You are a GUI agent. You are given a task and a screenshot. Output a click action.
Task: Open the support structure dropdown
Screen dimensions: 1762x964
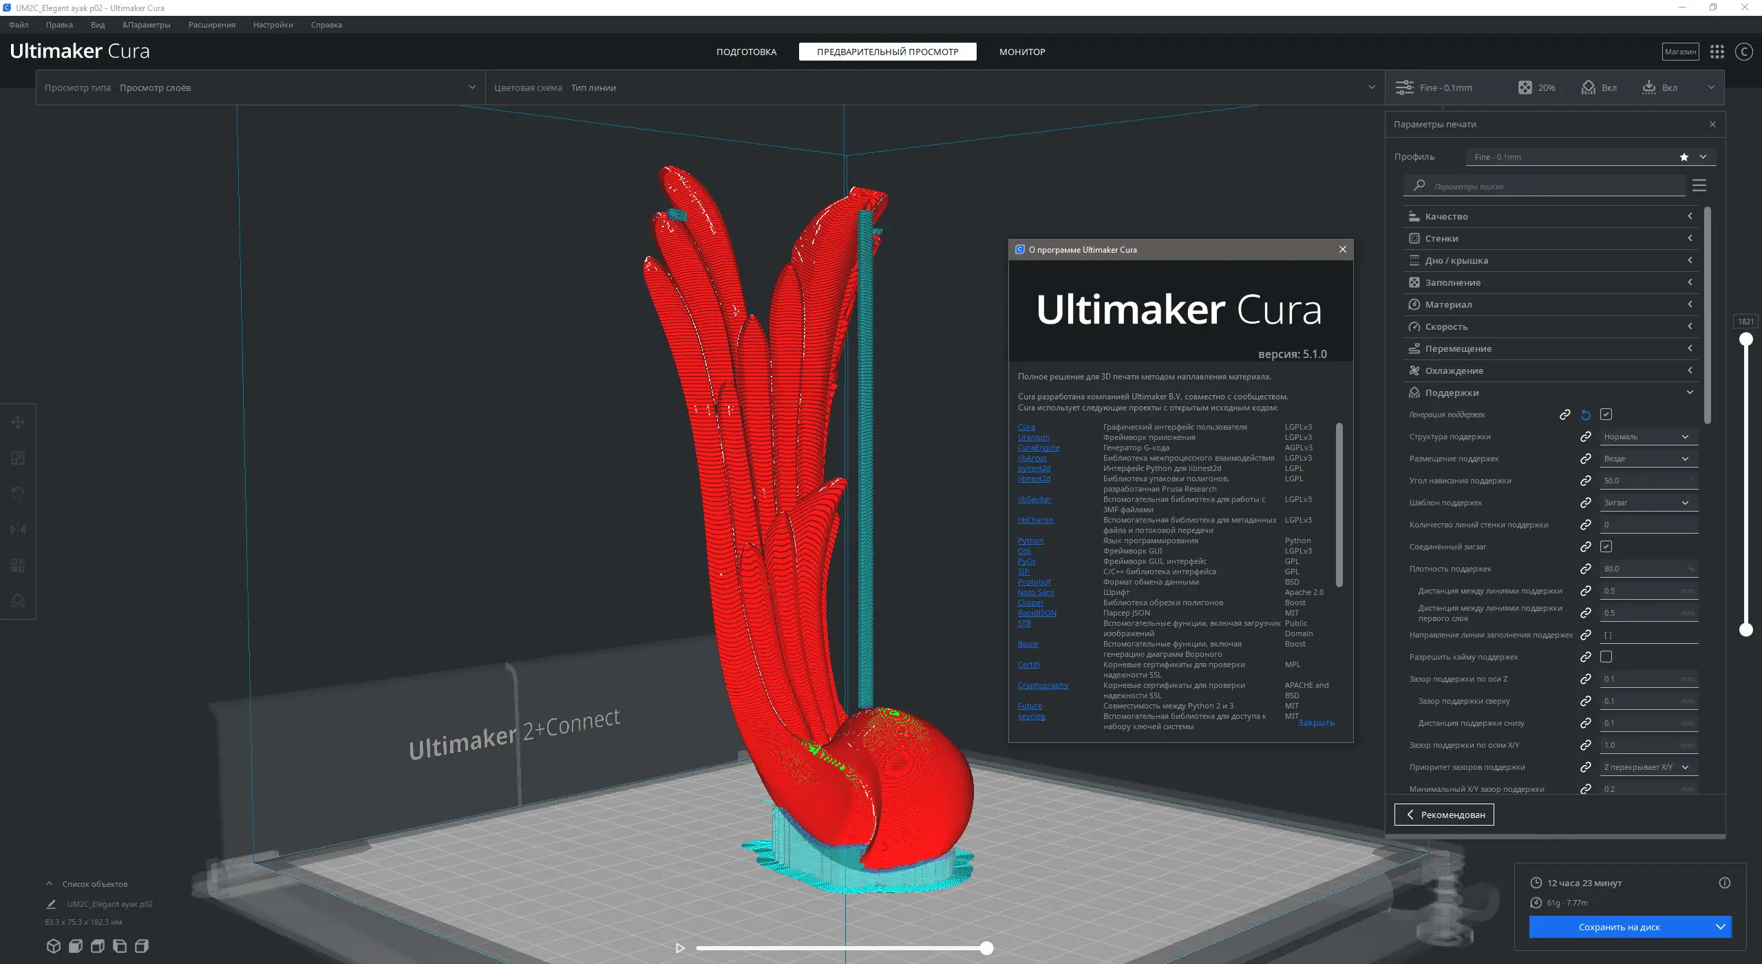point(1648,437)
